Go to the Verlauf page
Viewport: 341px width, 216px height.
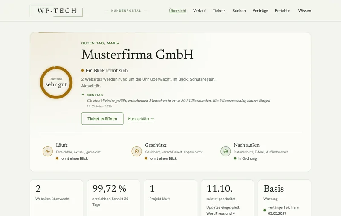[199, 11]
